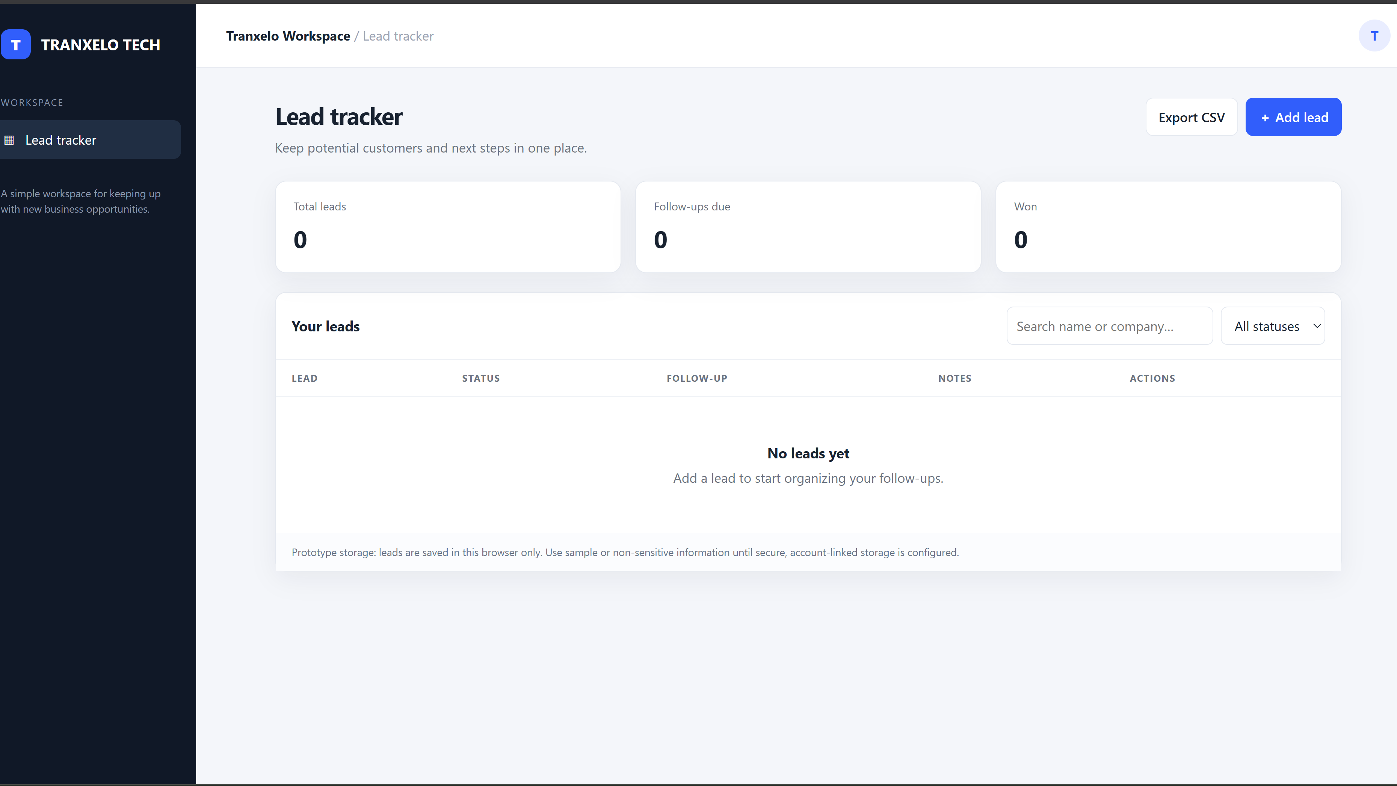Click the NOTES column header

coord(955,379)
